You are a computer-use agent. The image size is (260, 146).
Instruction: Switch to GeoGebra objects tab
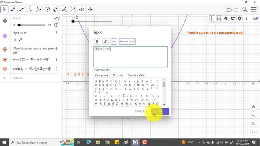(x=114, y=75)
